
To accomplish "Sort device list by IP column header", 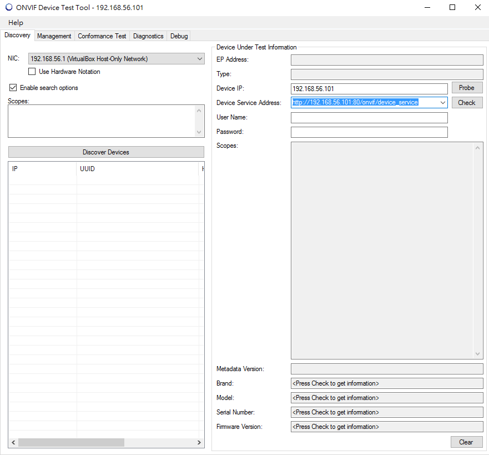I will [x=42, y=169].
